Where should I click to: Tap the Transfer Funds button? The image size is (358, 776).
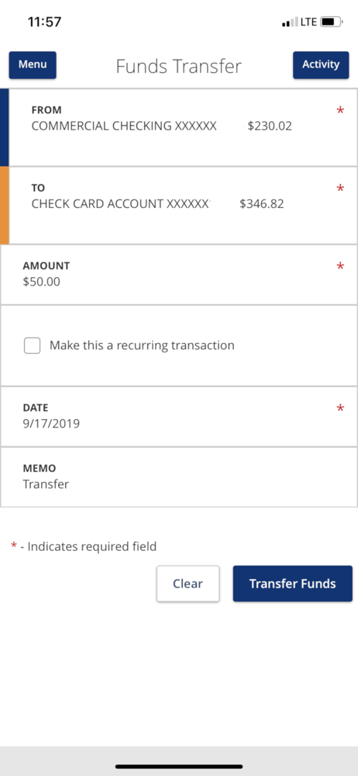click(293, 584)
